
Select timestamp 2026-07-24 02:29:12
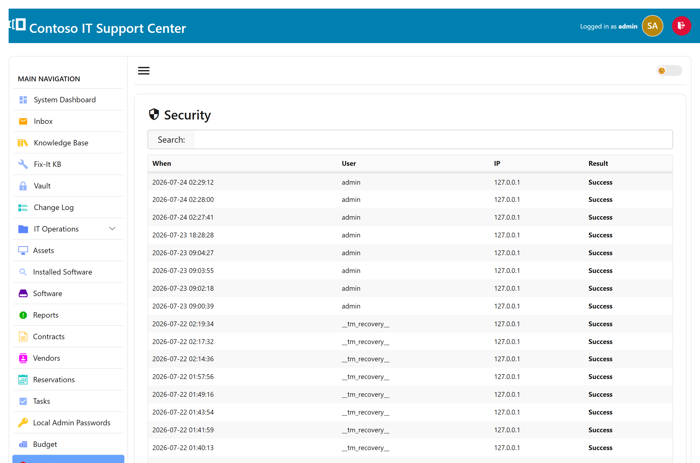pos(183,183)
